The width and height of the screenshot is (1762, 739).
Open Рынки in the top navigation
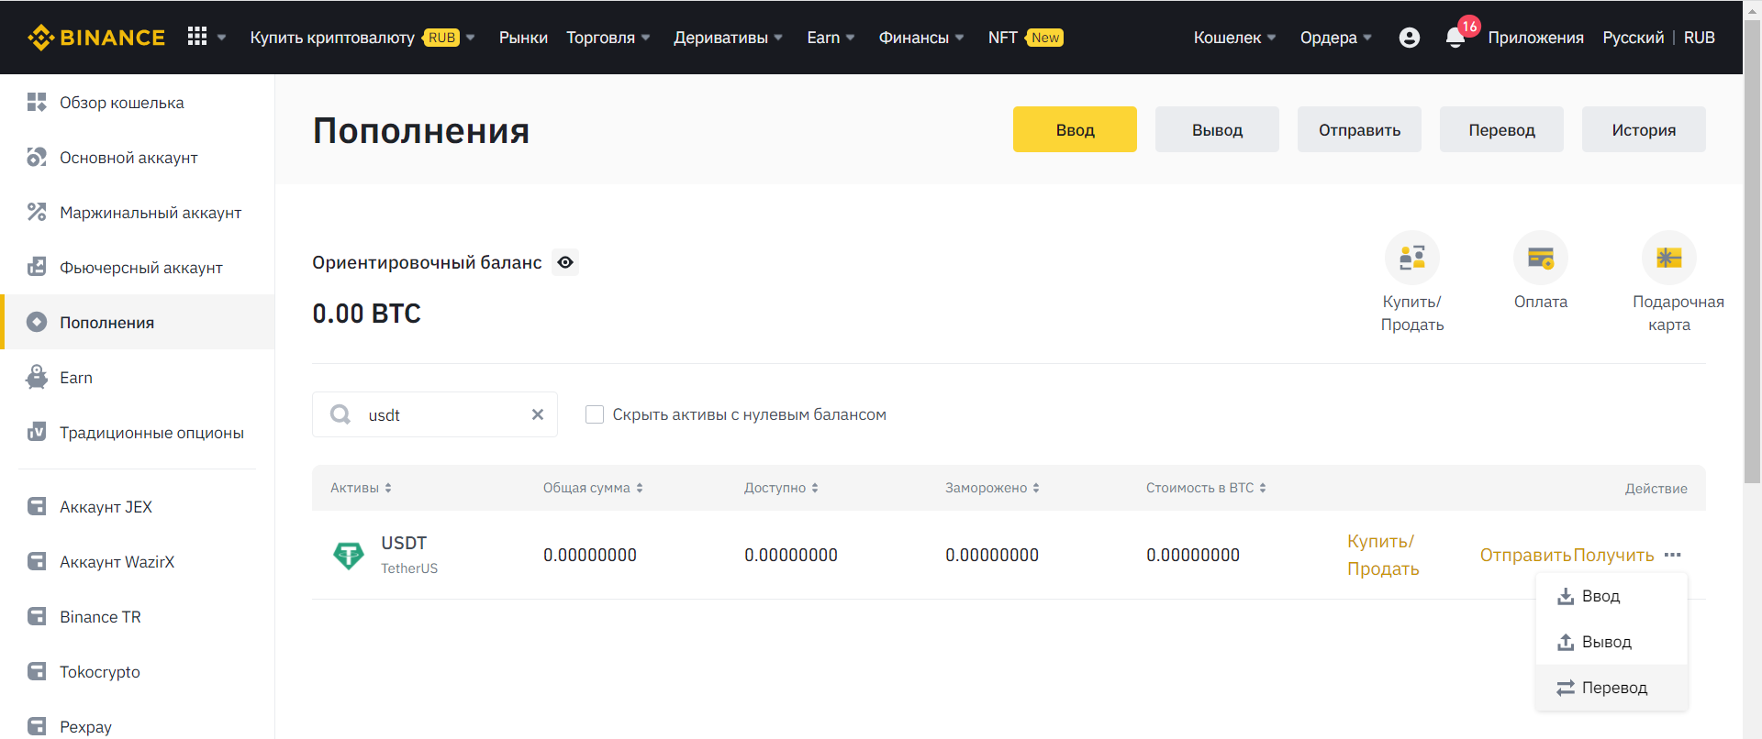tap(523, 38)
